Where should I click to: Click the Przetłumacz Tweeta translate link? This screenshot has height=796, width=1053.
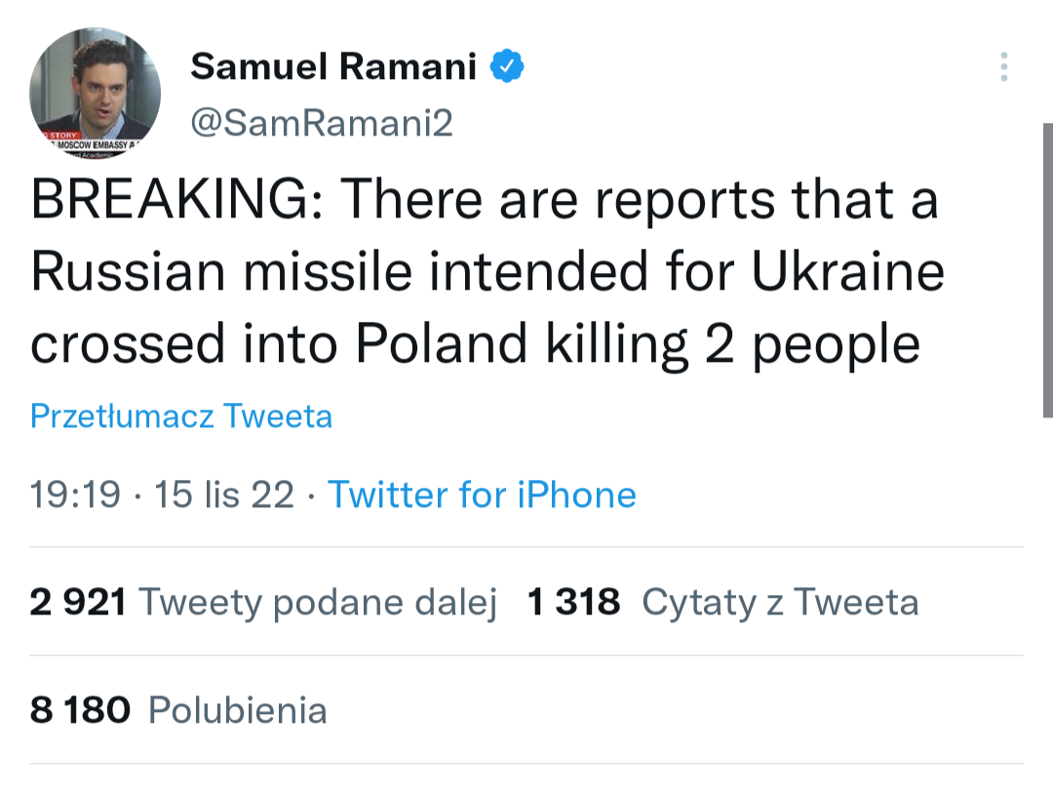click(181, 417)
